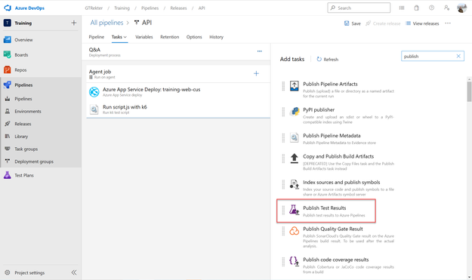Click Create release button
Viewport: 472px width, 280px height.
pos(383,23)
